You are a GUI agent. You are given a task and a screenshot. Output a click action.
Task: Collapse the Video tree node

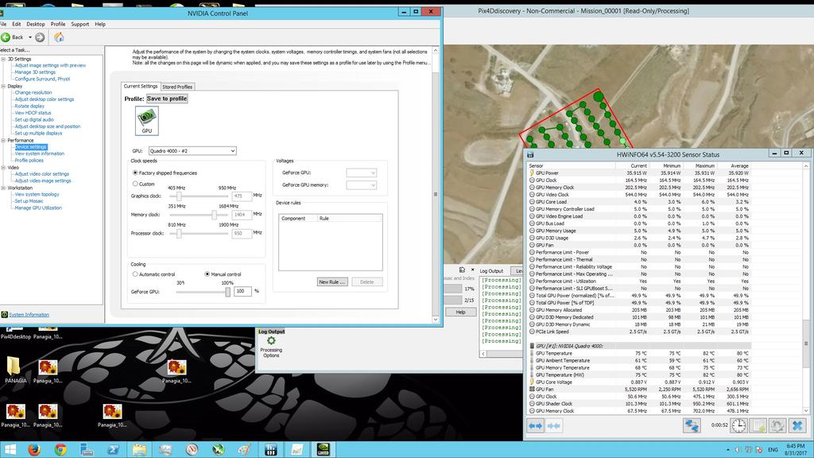point(4,168)
